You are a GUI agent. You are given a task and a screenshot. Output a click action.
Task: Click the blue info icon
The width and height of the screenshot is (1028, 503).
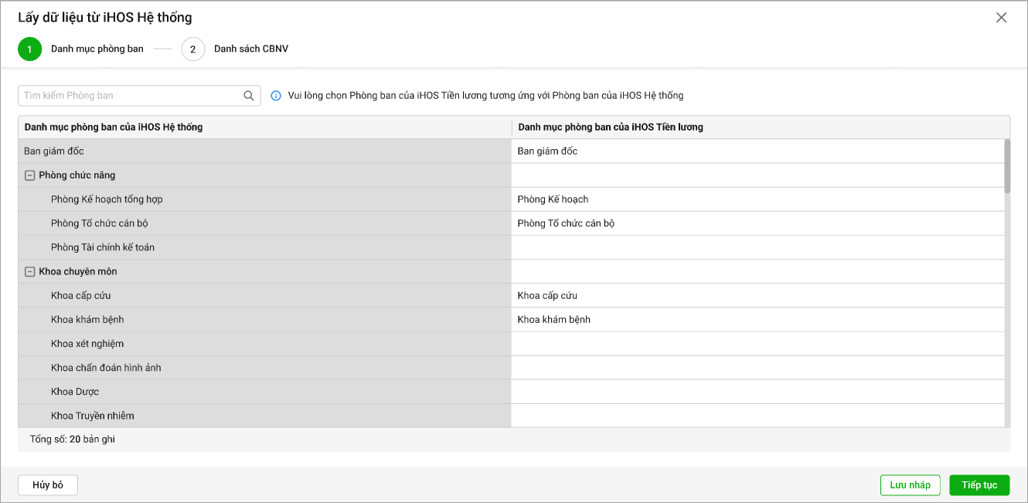[x=276, y=96]
